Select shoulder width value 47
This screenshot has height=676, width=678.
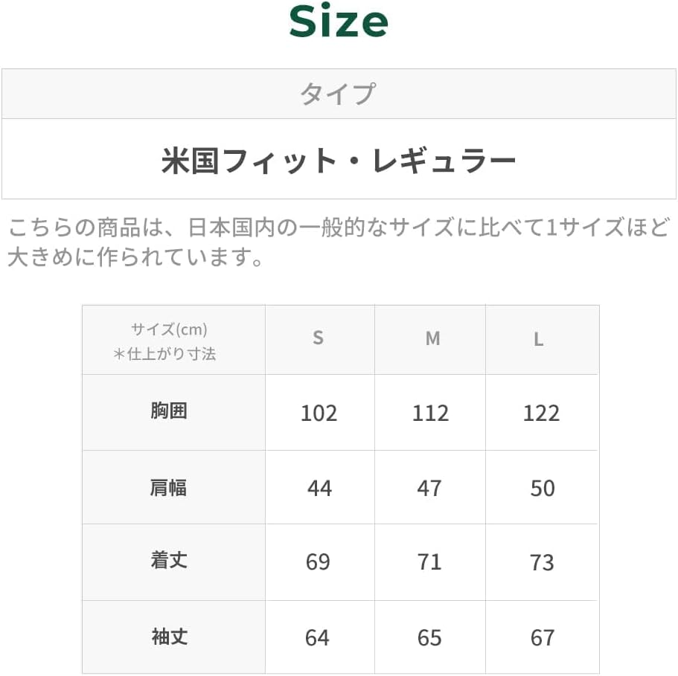[429, 488]
